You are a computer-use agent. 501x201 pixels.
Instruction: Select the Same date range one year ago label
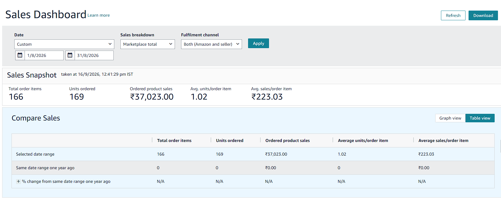coord(45,168)
